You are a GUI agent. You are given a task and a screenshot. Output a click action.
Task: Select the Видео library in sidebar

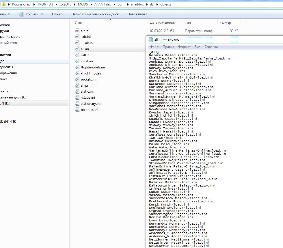pos(34,61)
